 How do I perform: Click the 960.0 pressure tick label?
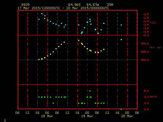[145, 60]
